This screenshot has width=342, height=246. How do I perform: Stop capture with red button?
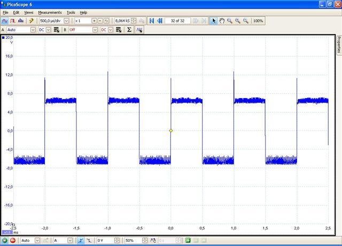pos(12,241)
